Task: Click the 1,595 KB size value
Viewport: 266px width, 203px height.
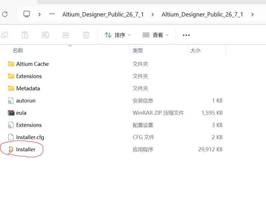Action: pyautogui.click(x=212, y=113)
